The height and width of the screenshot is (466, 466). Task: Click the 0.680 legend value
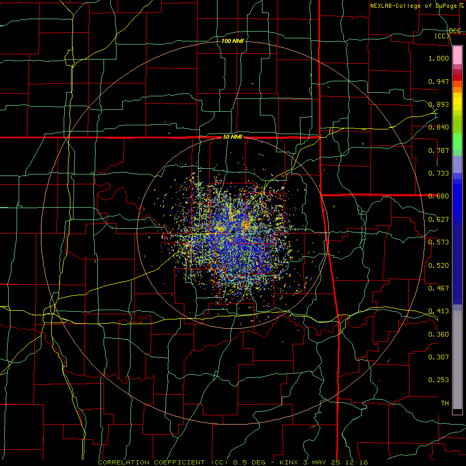439,196
